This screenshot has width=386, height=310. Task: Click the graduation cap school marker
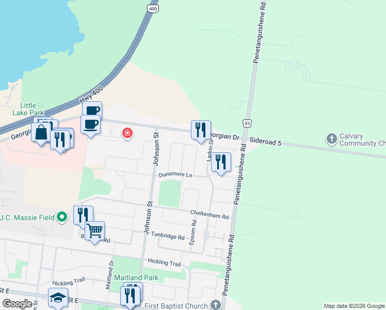coord(58,299)
